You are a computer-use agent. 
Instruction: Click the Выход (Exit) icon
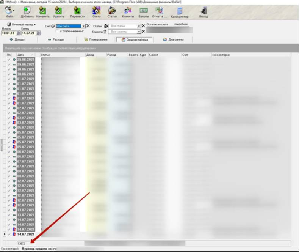point(204,12)
